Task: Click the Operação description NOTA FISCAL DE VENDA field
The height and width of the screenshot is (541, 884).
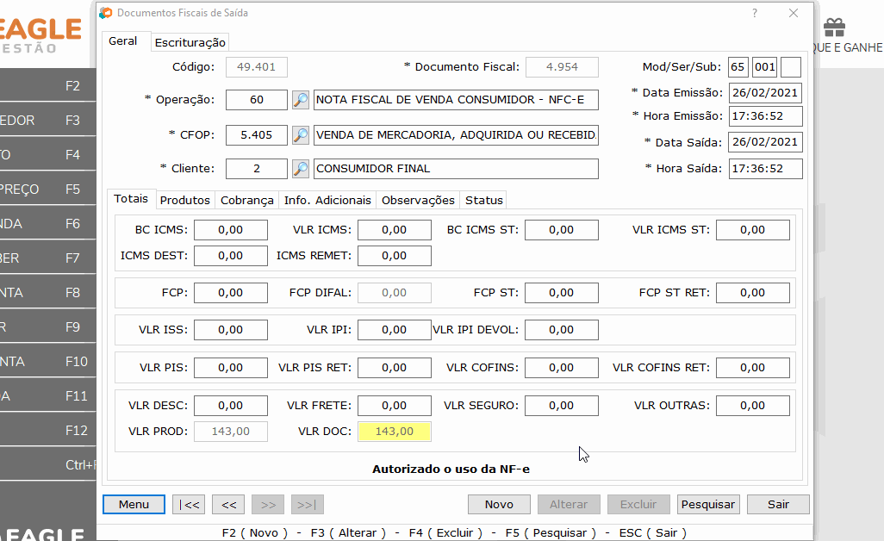Action: tap(456, 100)
